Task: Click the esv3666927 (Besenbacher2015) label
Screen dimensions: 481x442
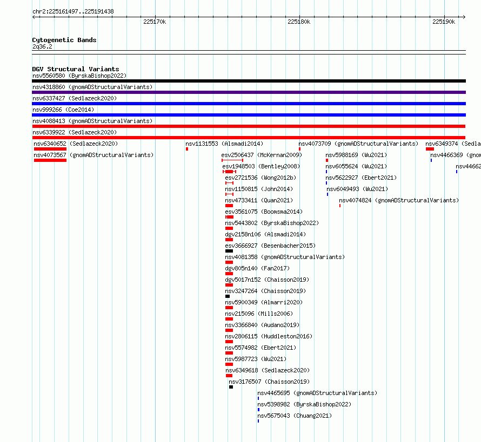Action: [270, 246]
